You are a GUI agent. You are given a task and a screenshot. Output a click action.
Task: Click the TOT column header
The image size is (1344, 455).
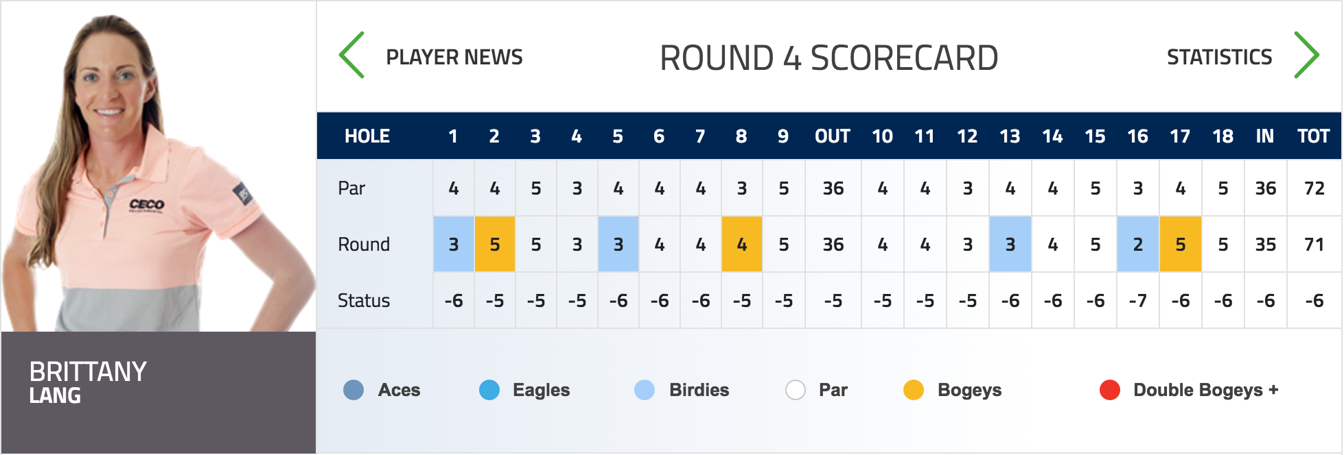[1314, 136]
